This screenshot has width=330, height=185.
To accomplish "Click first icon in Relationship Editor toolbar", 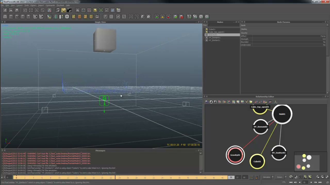I will tap(207, 102).
